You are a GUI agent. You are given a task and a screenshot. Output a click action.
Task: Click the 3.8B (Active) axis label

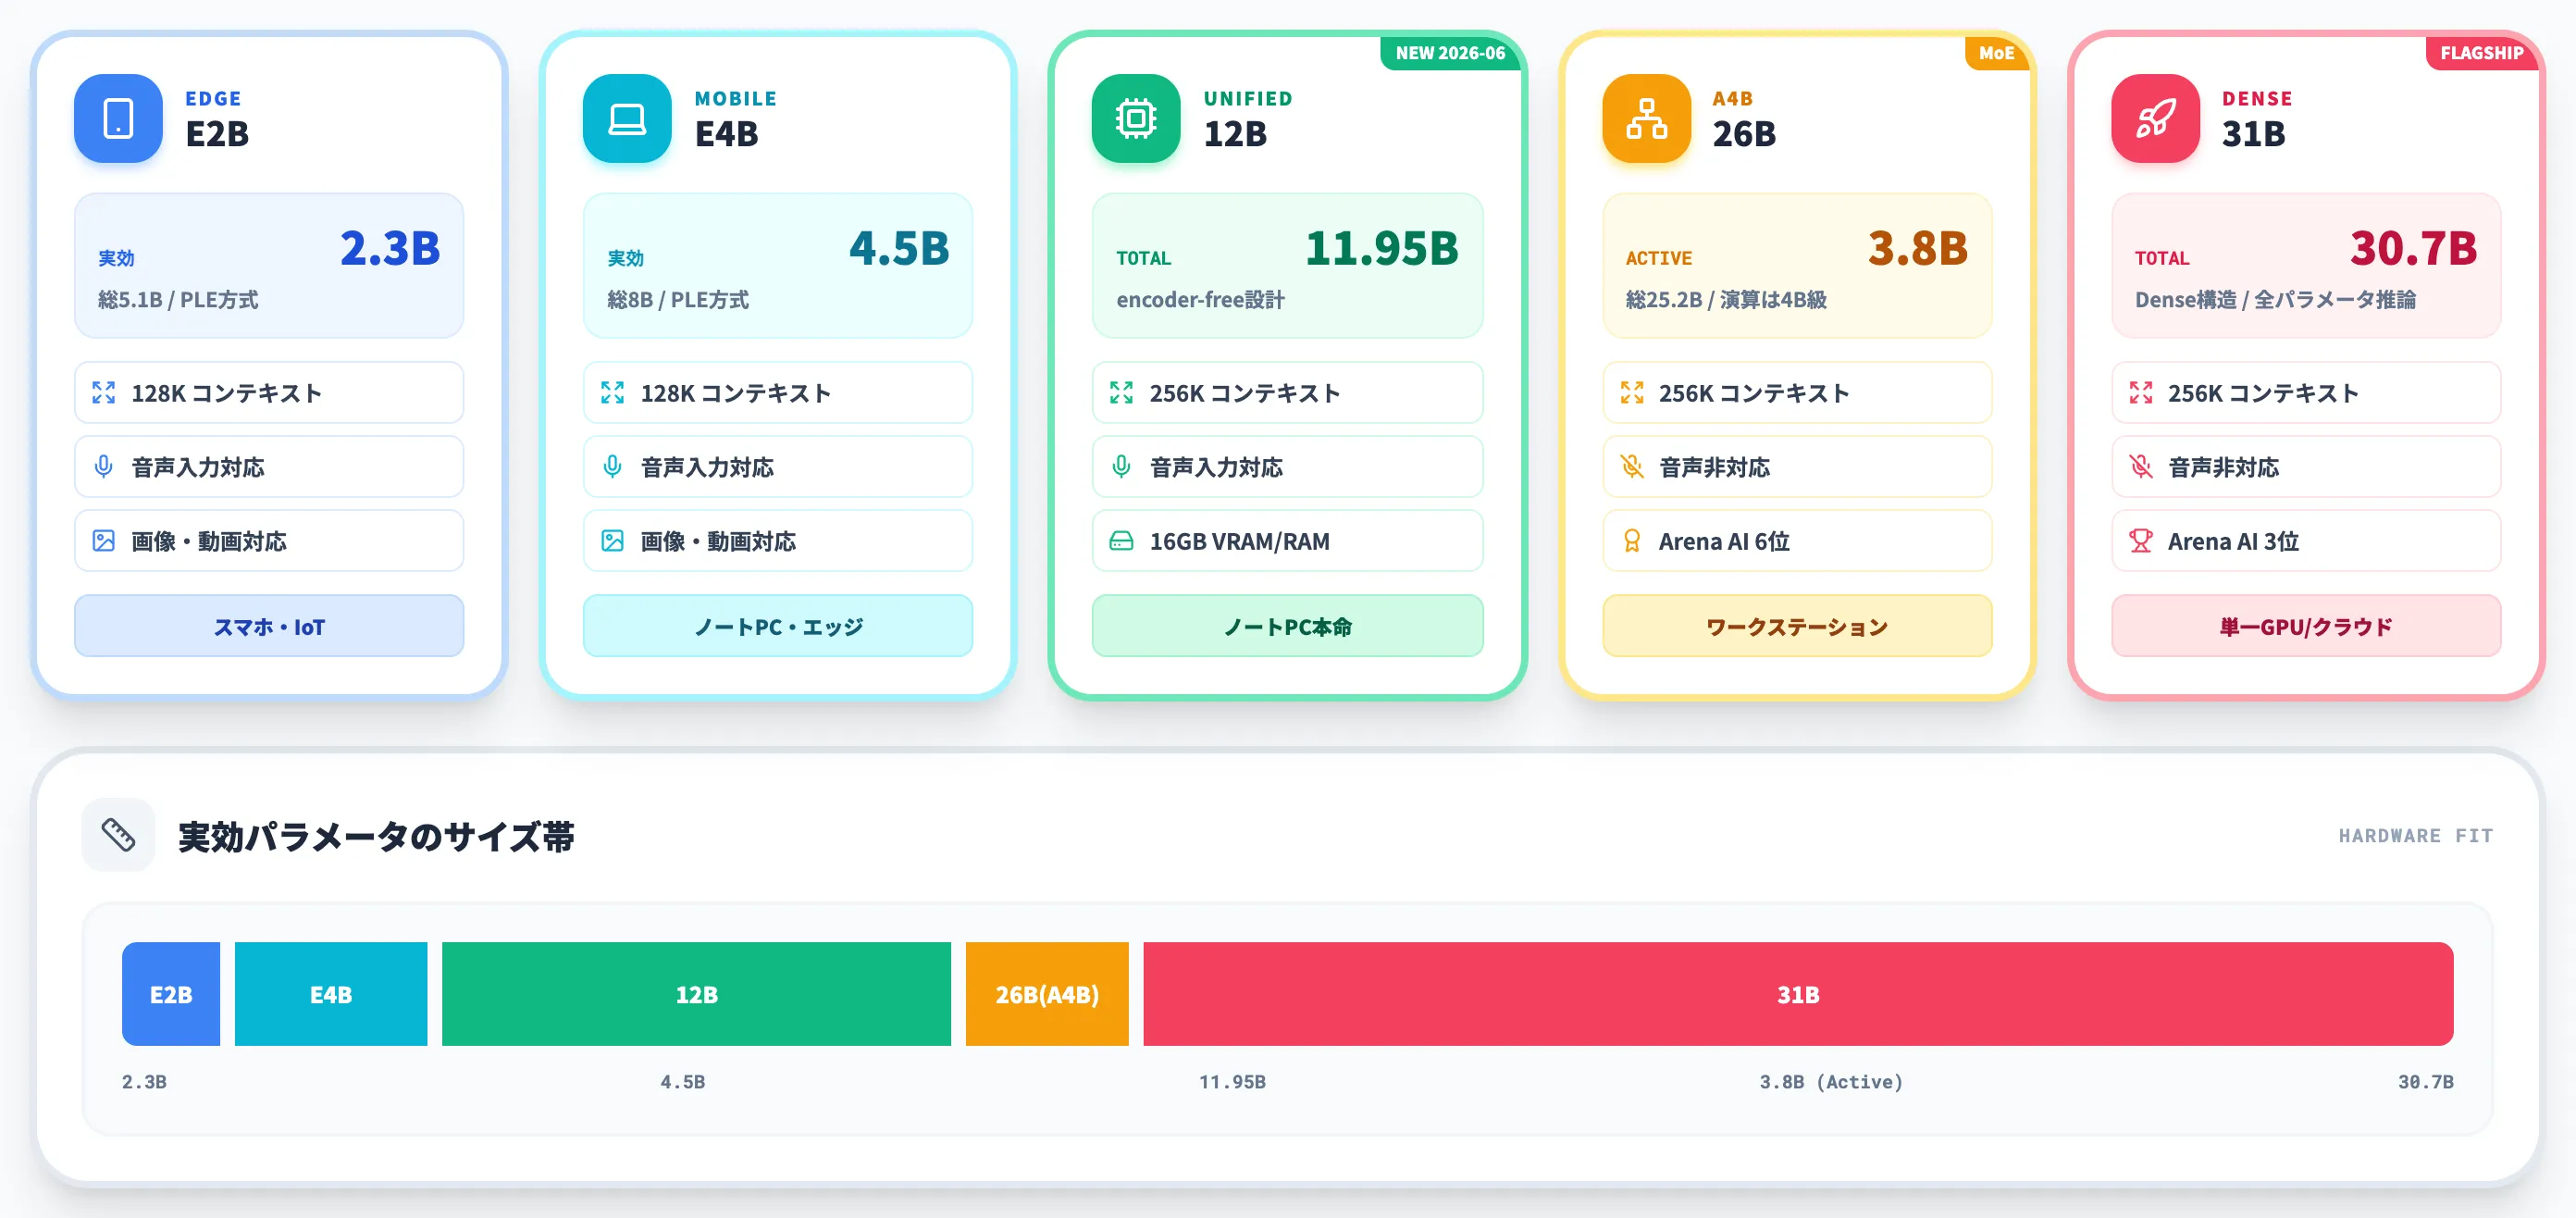(1831, 1082)
